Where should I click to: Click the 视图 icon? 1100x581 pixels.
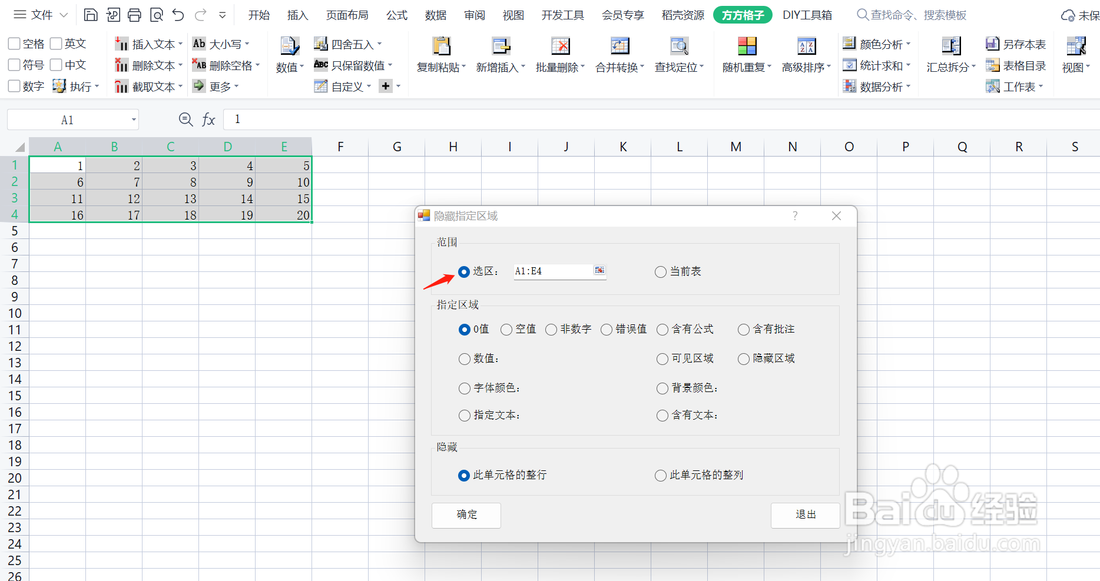[1076, 46]
